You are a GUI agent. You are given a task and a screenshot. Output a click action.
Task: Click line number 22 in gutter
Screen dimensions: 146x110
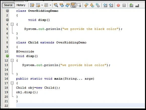click(6, 106)
